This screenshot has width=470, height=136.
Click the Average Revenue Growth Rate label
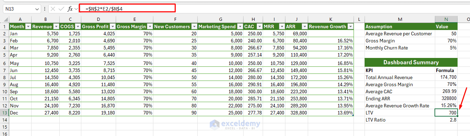pyautogui.click(x=397, y=106)
